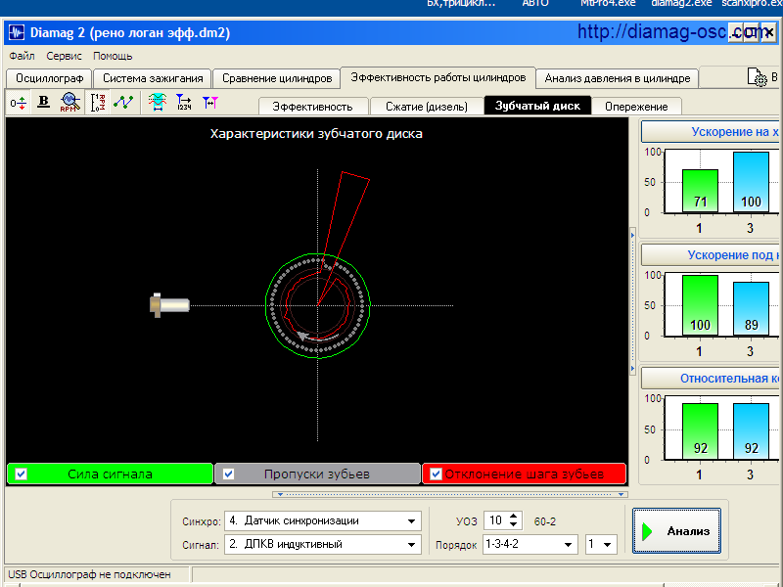Click the Анализ button

coord(676,530)
